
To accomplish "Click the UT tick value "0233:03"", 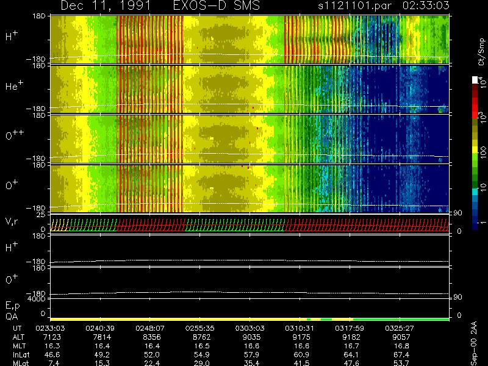I will (x=50, y=328).
